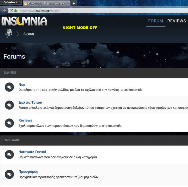This screenshot has height=187, width=188.
Task: Click the mascot home breadcrumb icon
Action: [8, 34]
